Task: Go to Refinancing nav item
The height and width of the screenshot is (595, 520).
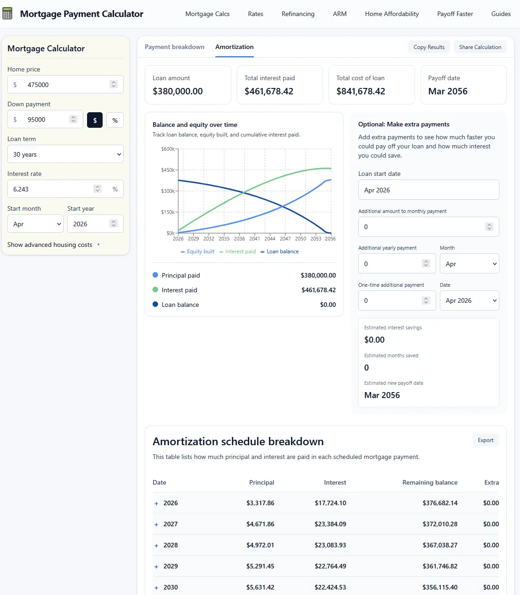Action: point(298,14)
